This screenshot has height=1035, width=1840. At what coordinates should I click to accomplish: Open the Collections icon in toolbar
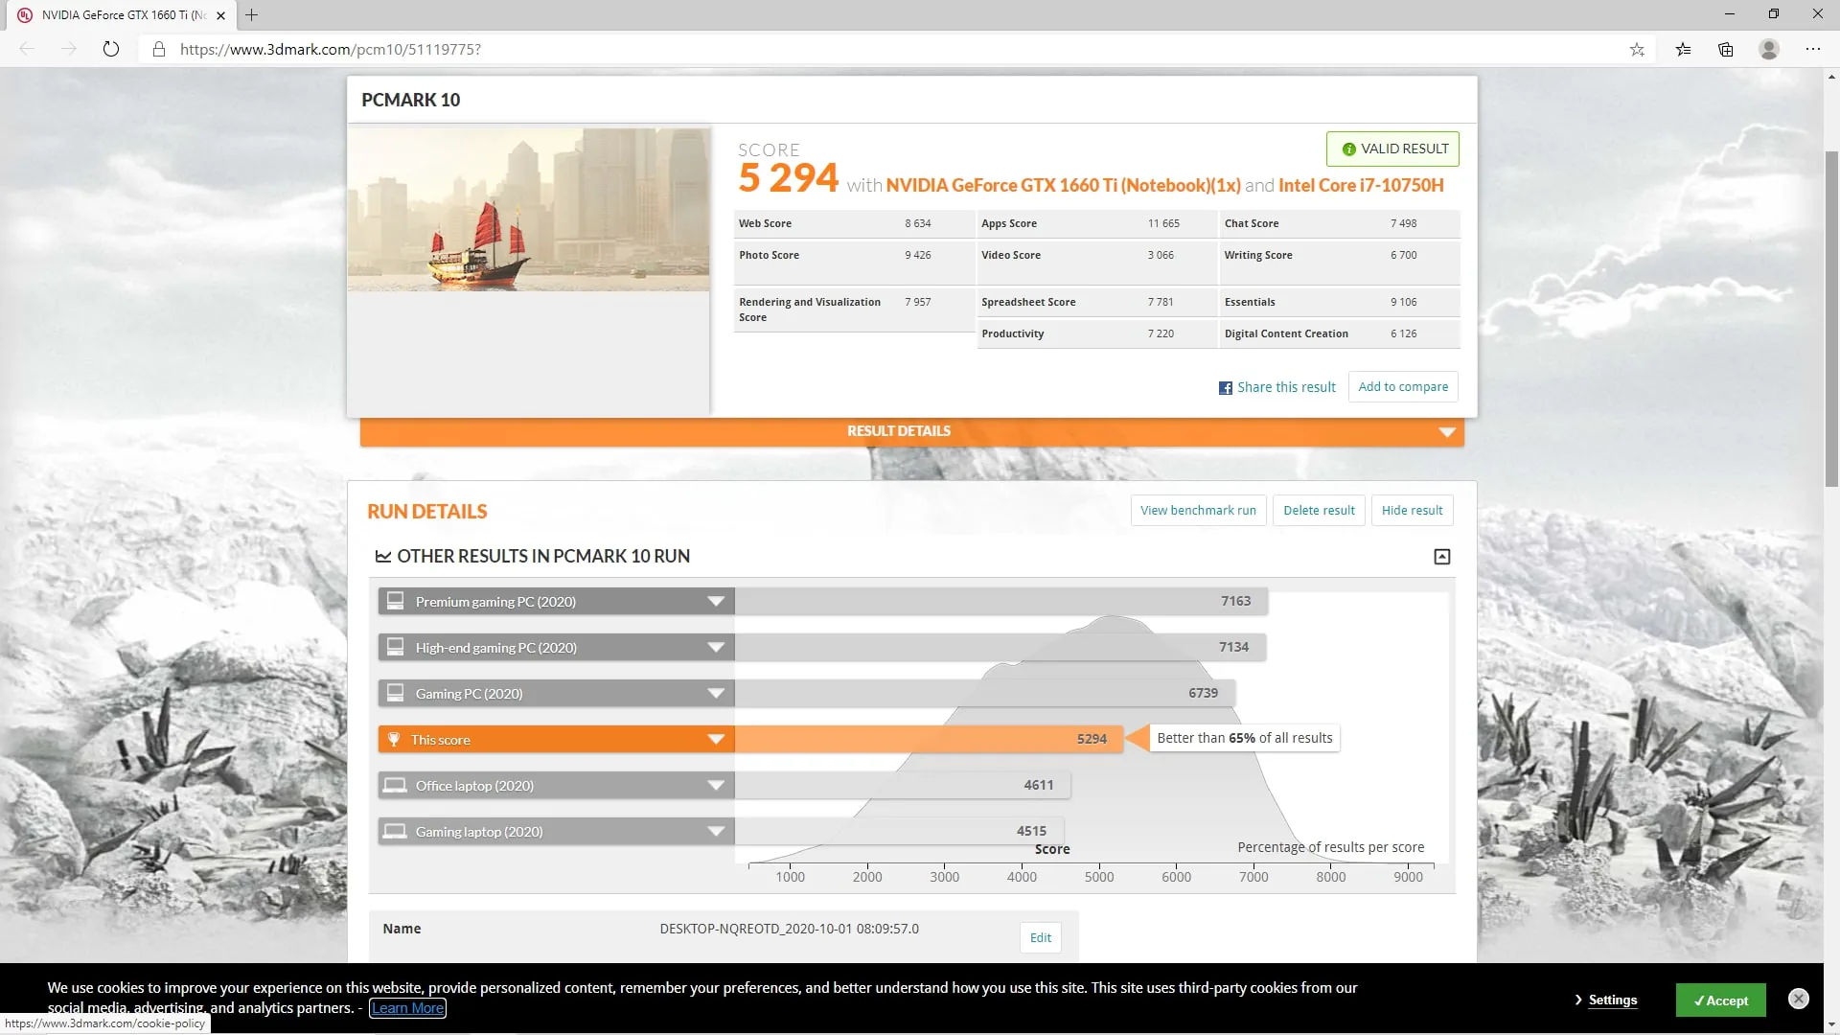coord(1726,49)
